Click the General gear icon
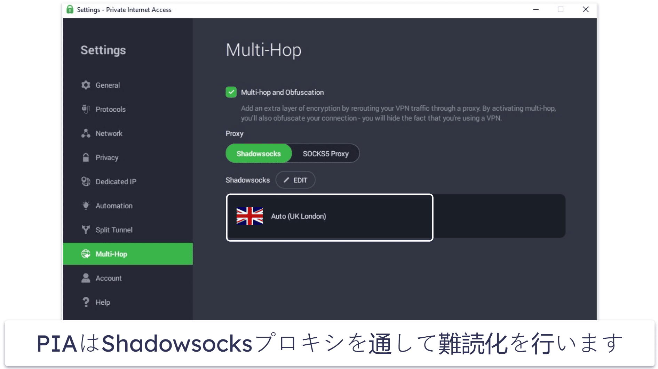Viewport: 658px width, 369px height. tap(86, 85)
